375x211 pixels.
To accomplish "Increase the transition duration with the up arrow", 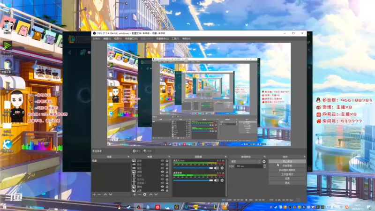I will pos(264,165).
